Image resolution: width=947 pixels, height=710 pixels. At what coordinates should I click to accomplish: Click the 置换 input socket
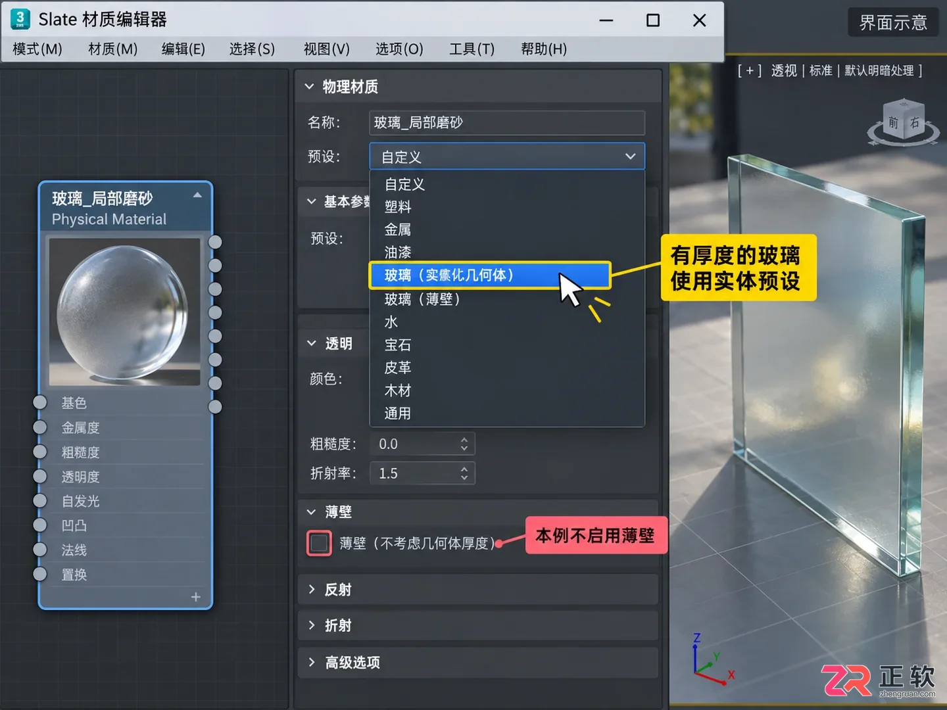click(40, 574)
